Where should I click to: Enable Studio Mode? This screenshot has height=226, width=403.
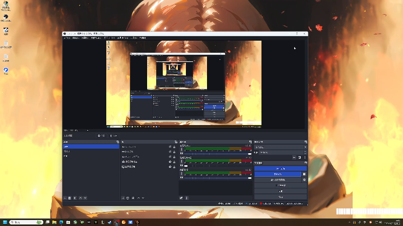coord(281,185)
